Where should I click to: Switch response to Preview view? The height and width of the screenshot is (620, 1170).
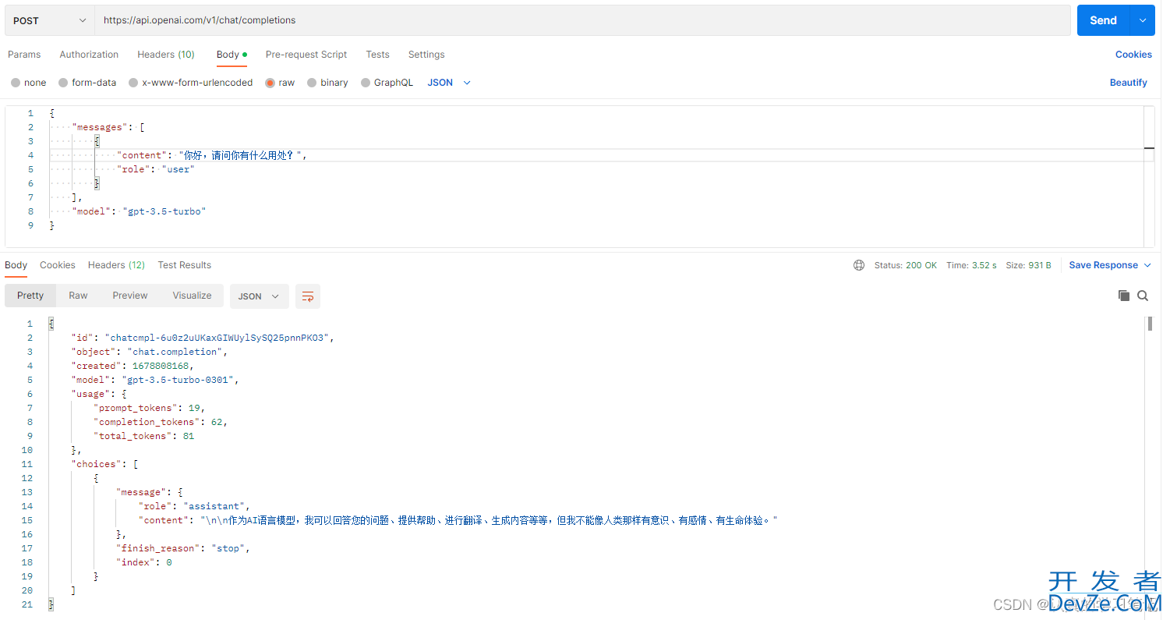click(130, 296)
